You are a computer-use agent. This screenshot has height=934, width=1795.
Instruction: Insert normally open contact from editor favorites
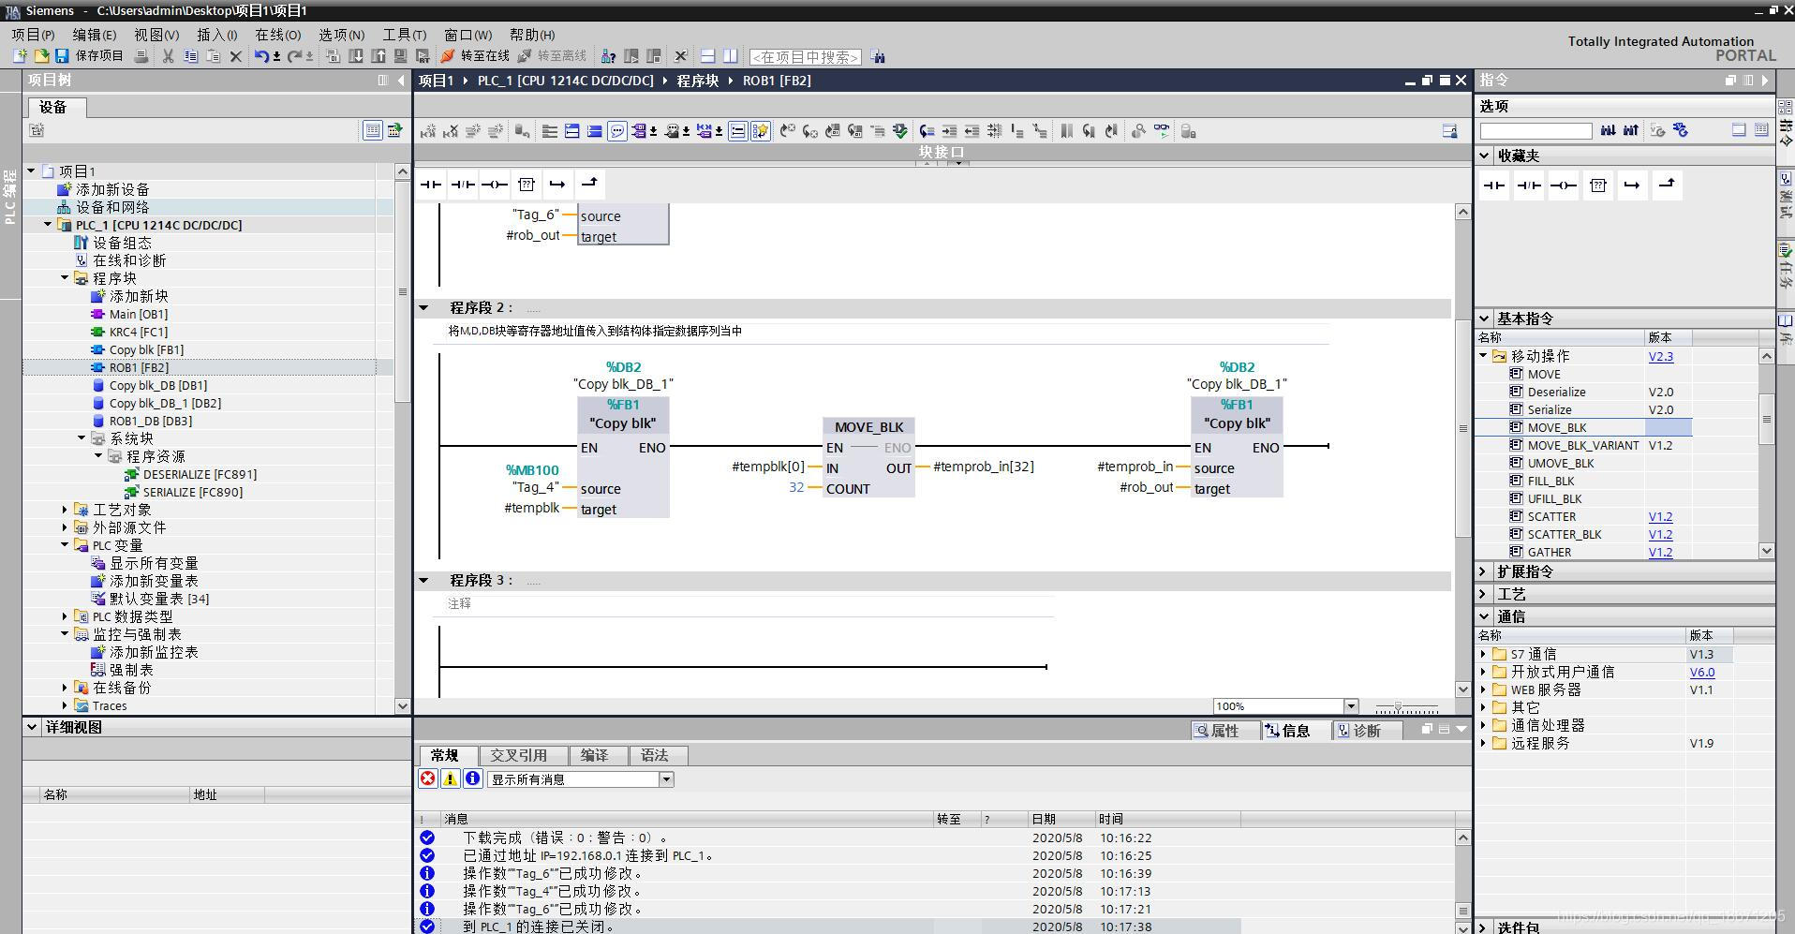(431, 185)
